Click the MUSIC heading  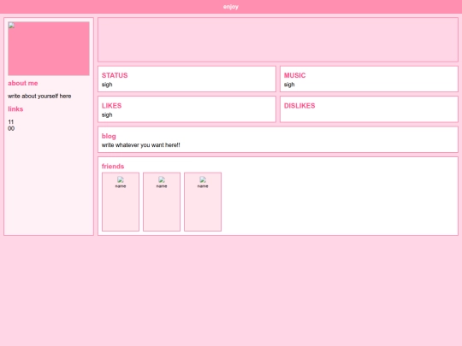click(x=294, y=75)
